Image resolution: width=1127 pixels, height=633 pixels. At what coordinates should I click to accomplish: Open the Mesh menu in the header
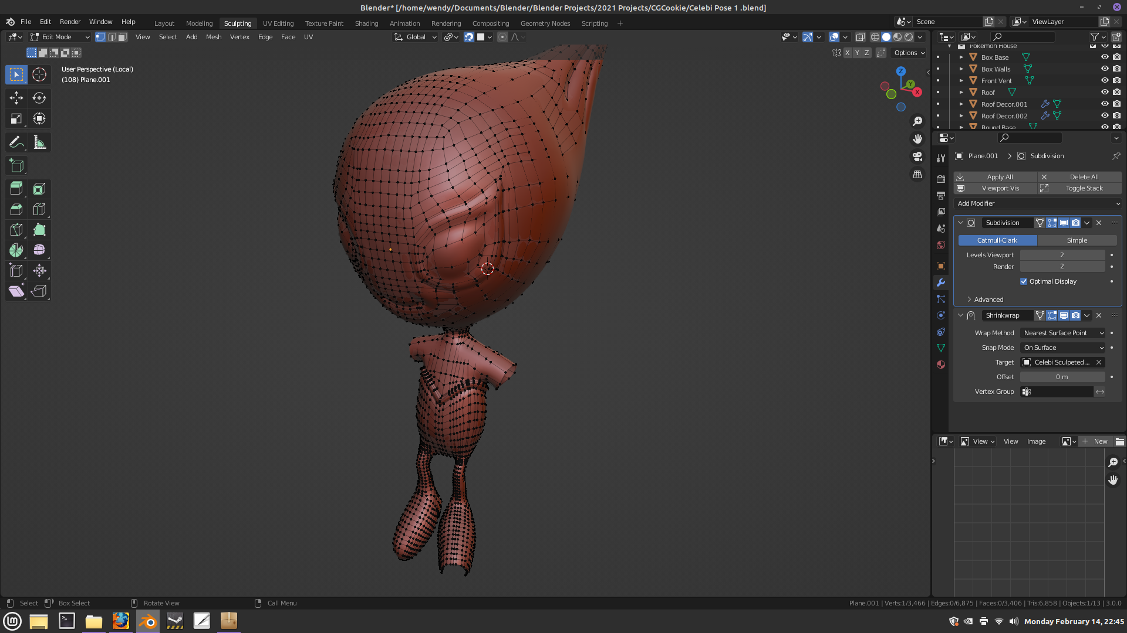pos(214,37)
